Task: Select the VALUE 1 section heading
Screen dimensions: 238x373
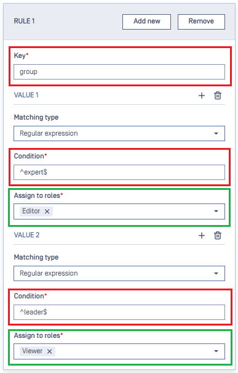Action: (26, 95)
